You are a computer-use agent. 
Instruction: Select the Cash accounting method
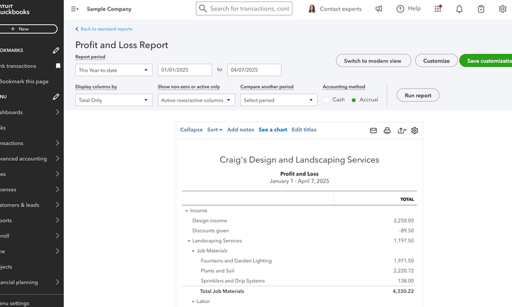327,100
